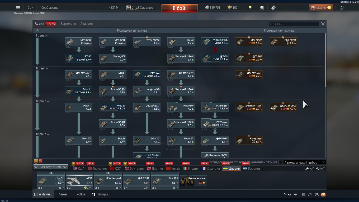This screenshot has height=202, width=359.
Task: Open the Наборы presets button
Action: click(x=100, y=194)
